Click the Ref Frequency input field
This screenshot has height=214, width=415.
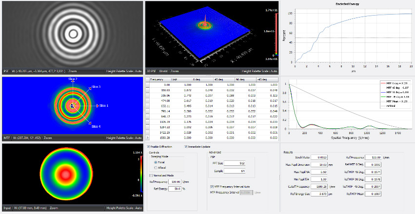[x=175, y=181]
